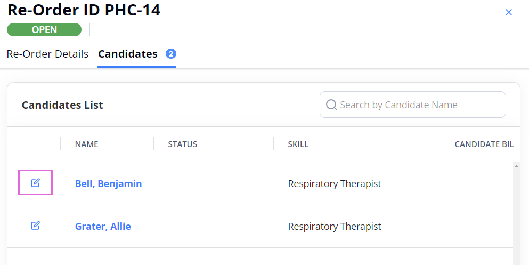Click Respiratory Therapist skill in Bell row
Viewport: 529px width, 265px height.
tap(335, 183)
